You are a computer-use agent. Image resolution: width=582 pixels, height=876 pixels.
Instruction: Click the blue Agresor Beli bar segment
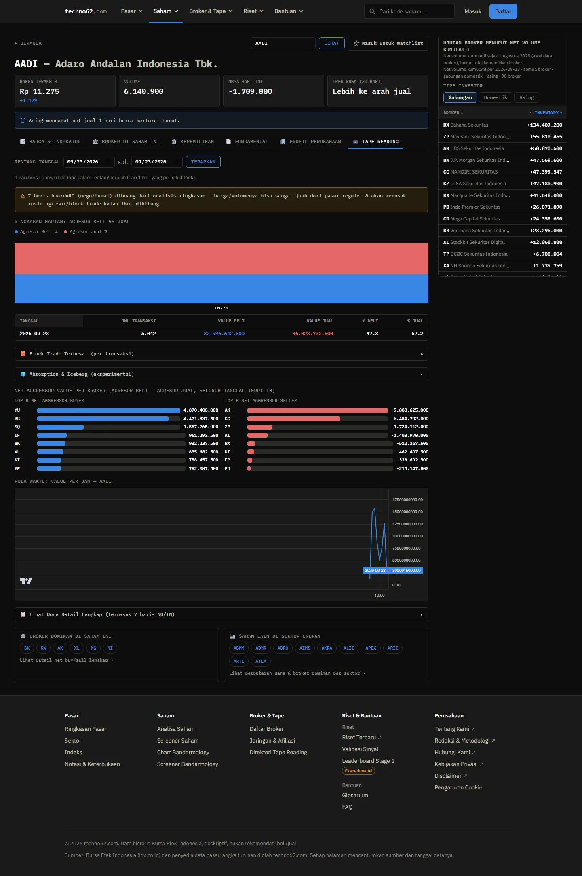click(x=221, y=289)
